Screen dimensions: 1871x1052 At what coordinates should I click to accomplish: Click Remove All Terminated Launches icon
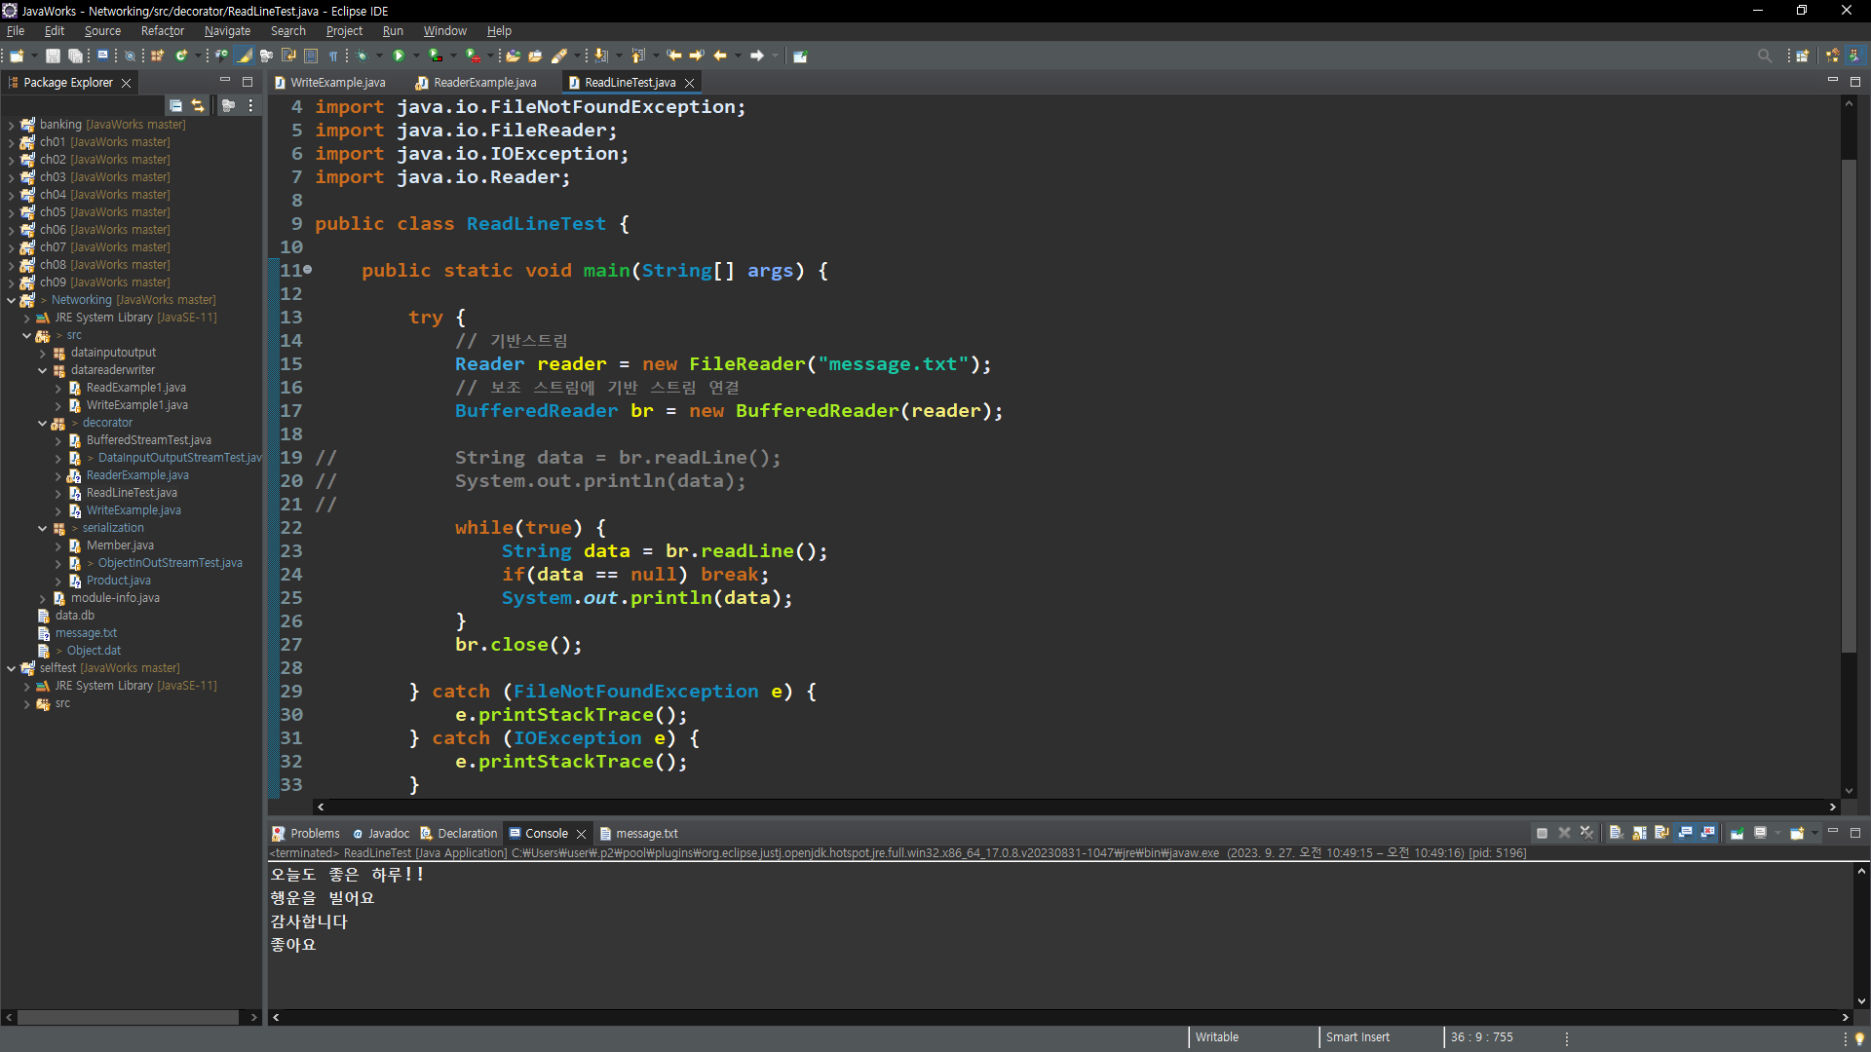1586,833
